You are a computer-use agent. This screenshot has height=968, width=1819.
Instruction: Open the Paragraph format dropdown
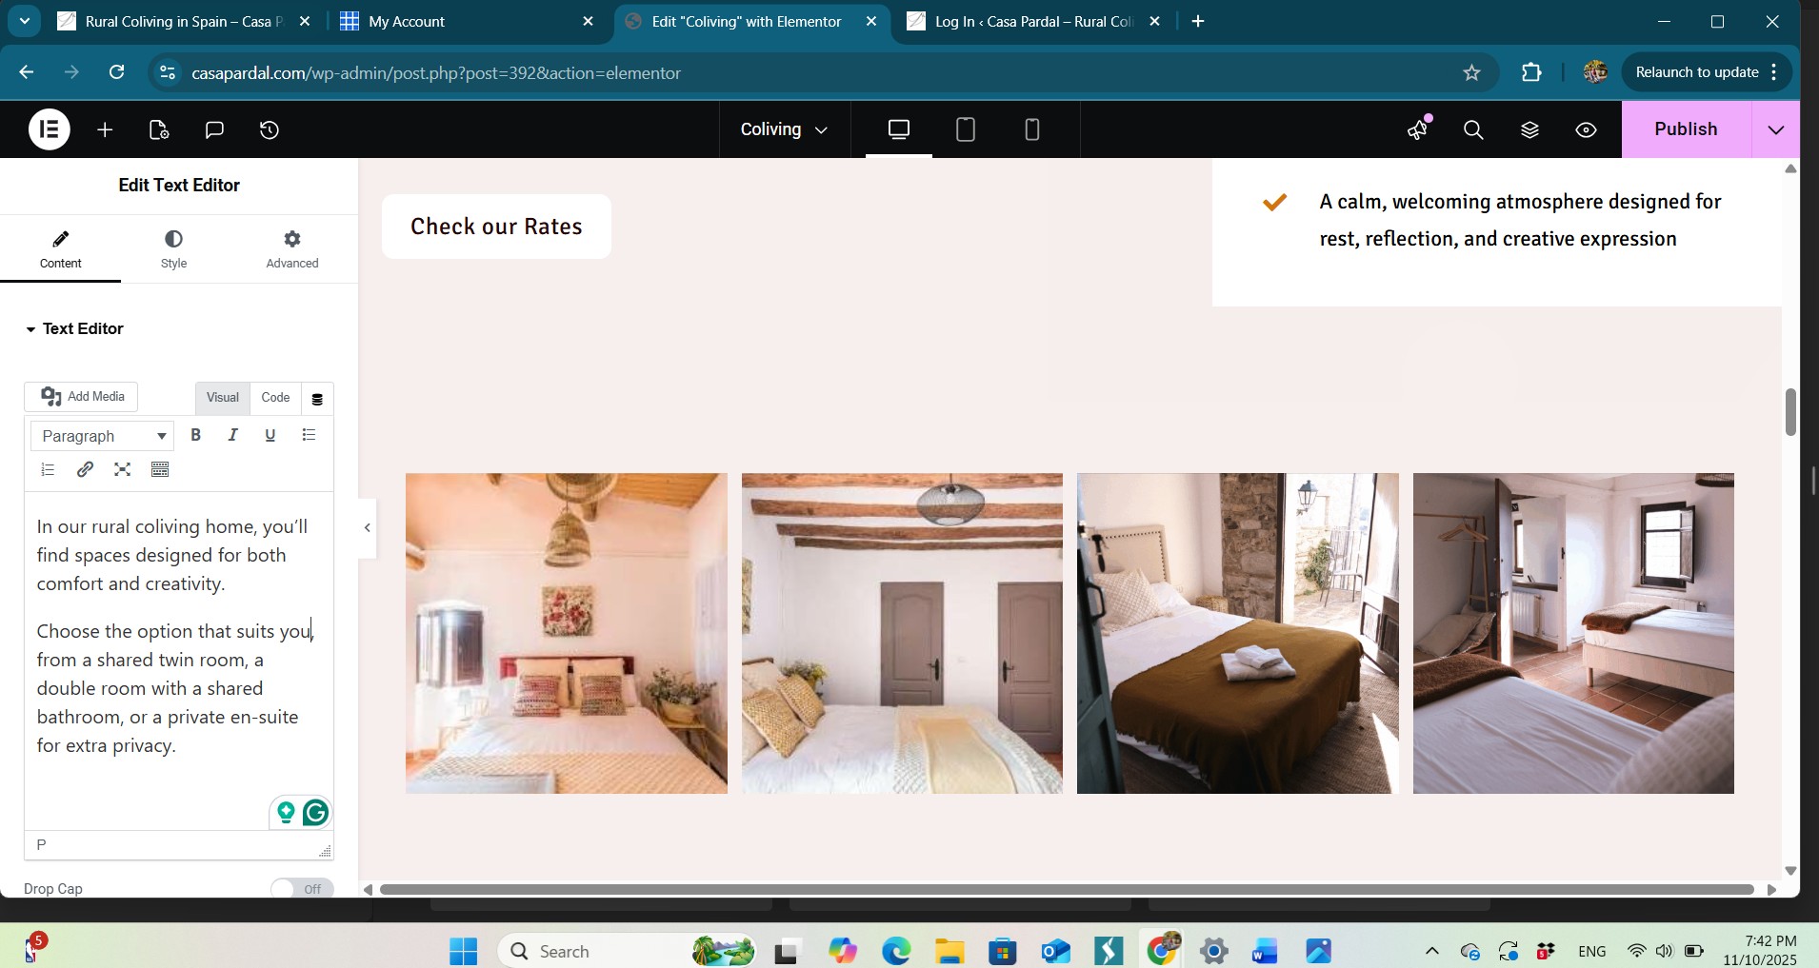coord(103,436)
